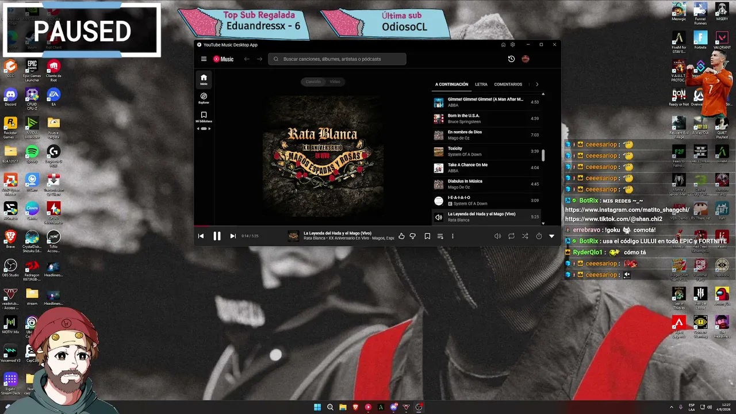Toggle repeat mode
Image resolution: width=736 pixels, height=414 pixels.
pyautogui.click(x=511, y=236)
